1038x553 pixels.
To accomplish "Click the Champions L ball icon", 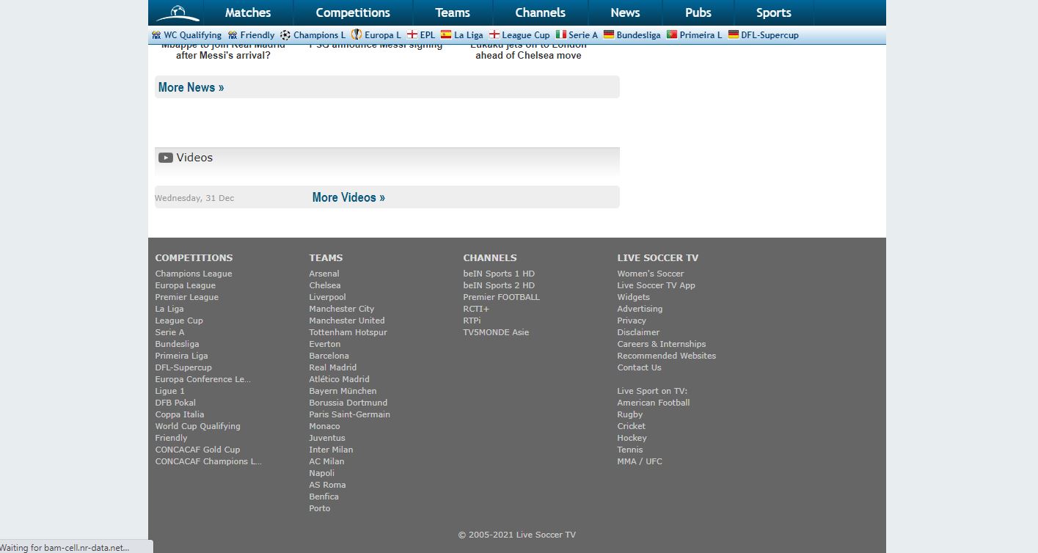I will [285, 35].
